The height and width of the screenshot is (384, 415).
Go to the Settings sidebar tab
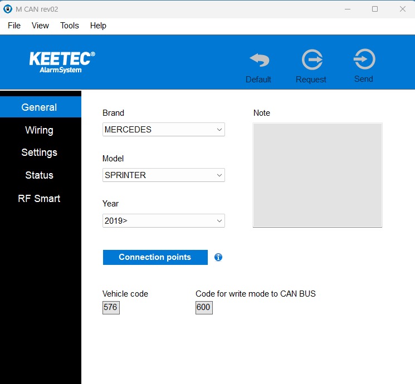(x=40, y=152)
